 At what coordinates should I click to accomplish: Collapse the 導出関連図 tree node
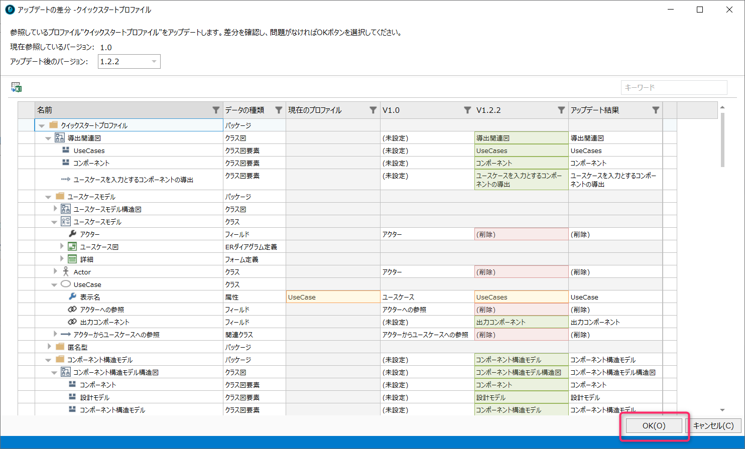(x=48, y=138)
